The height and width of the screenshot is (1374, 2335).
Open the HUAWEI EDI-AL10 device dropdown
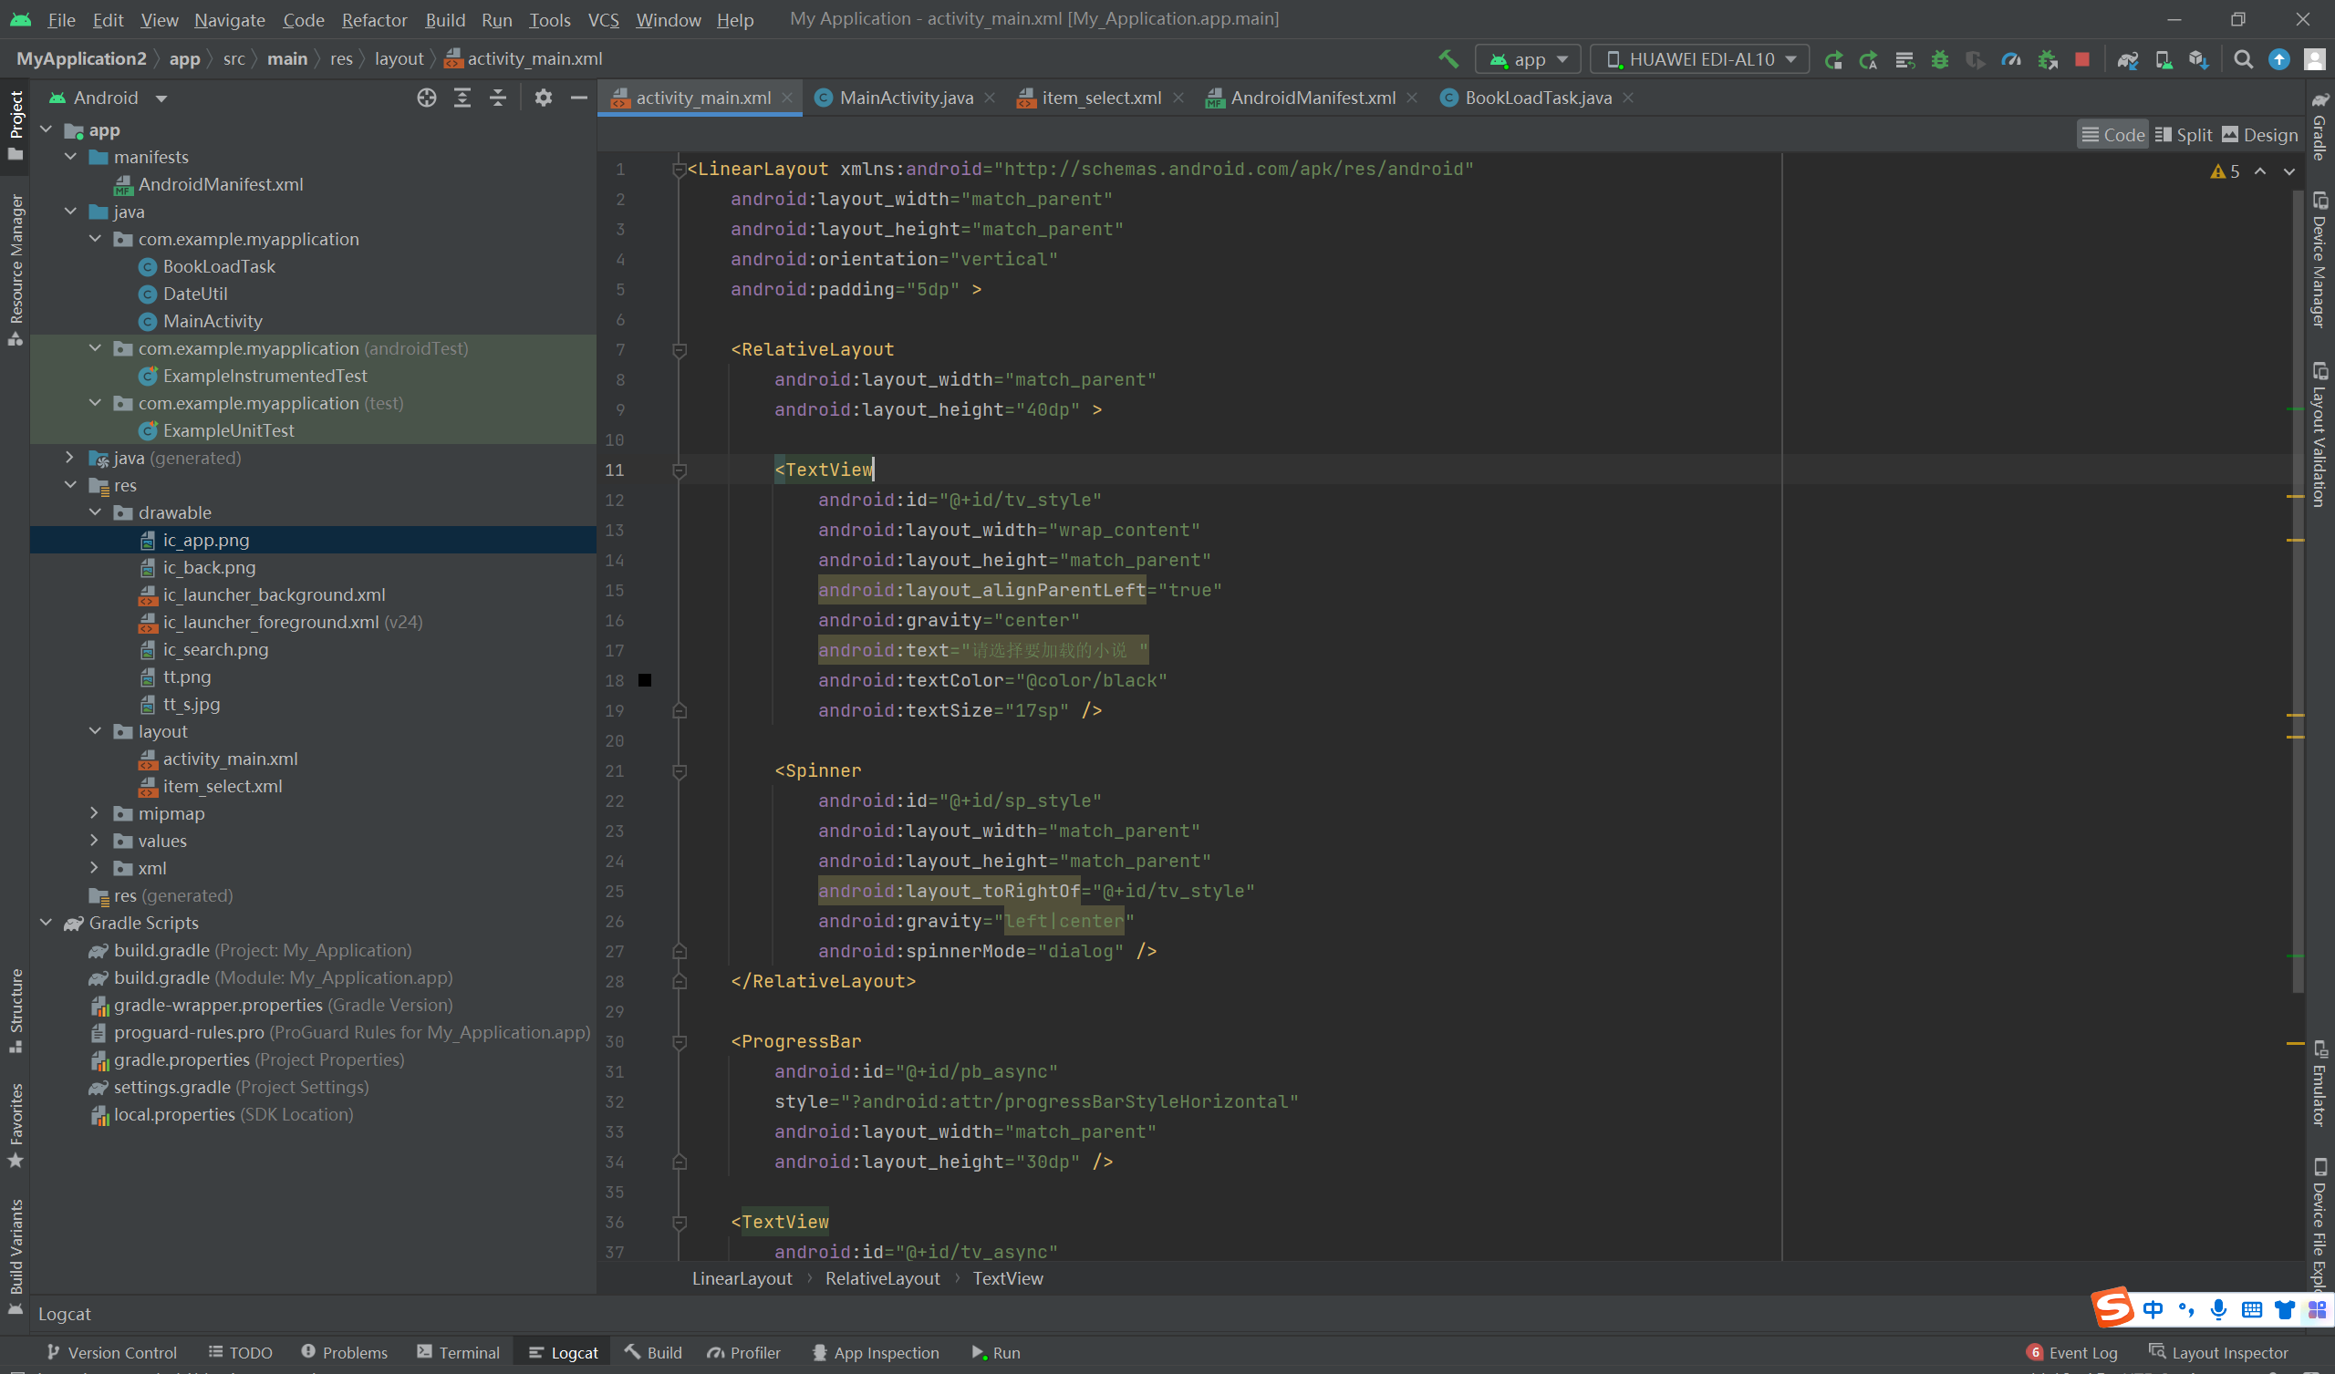1700,59
